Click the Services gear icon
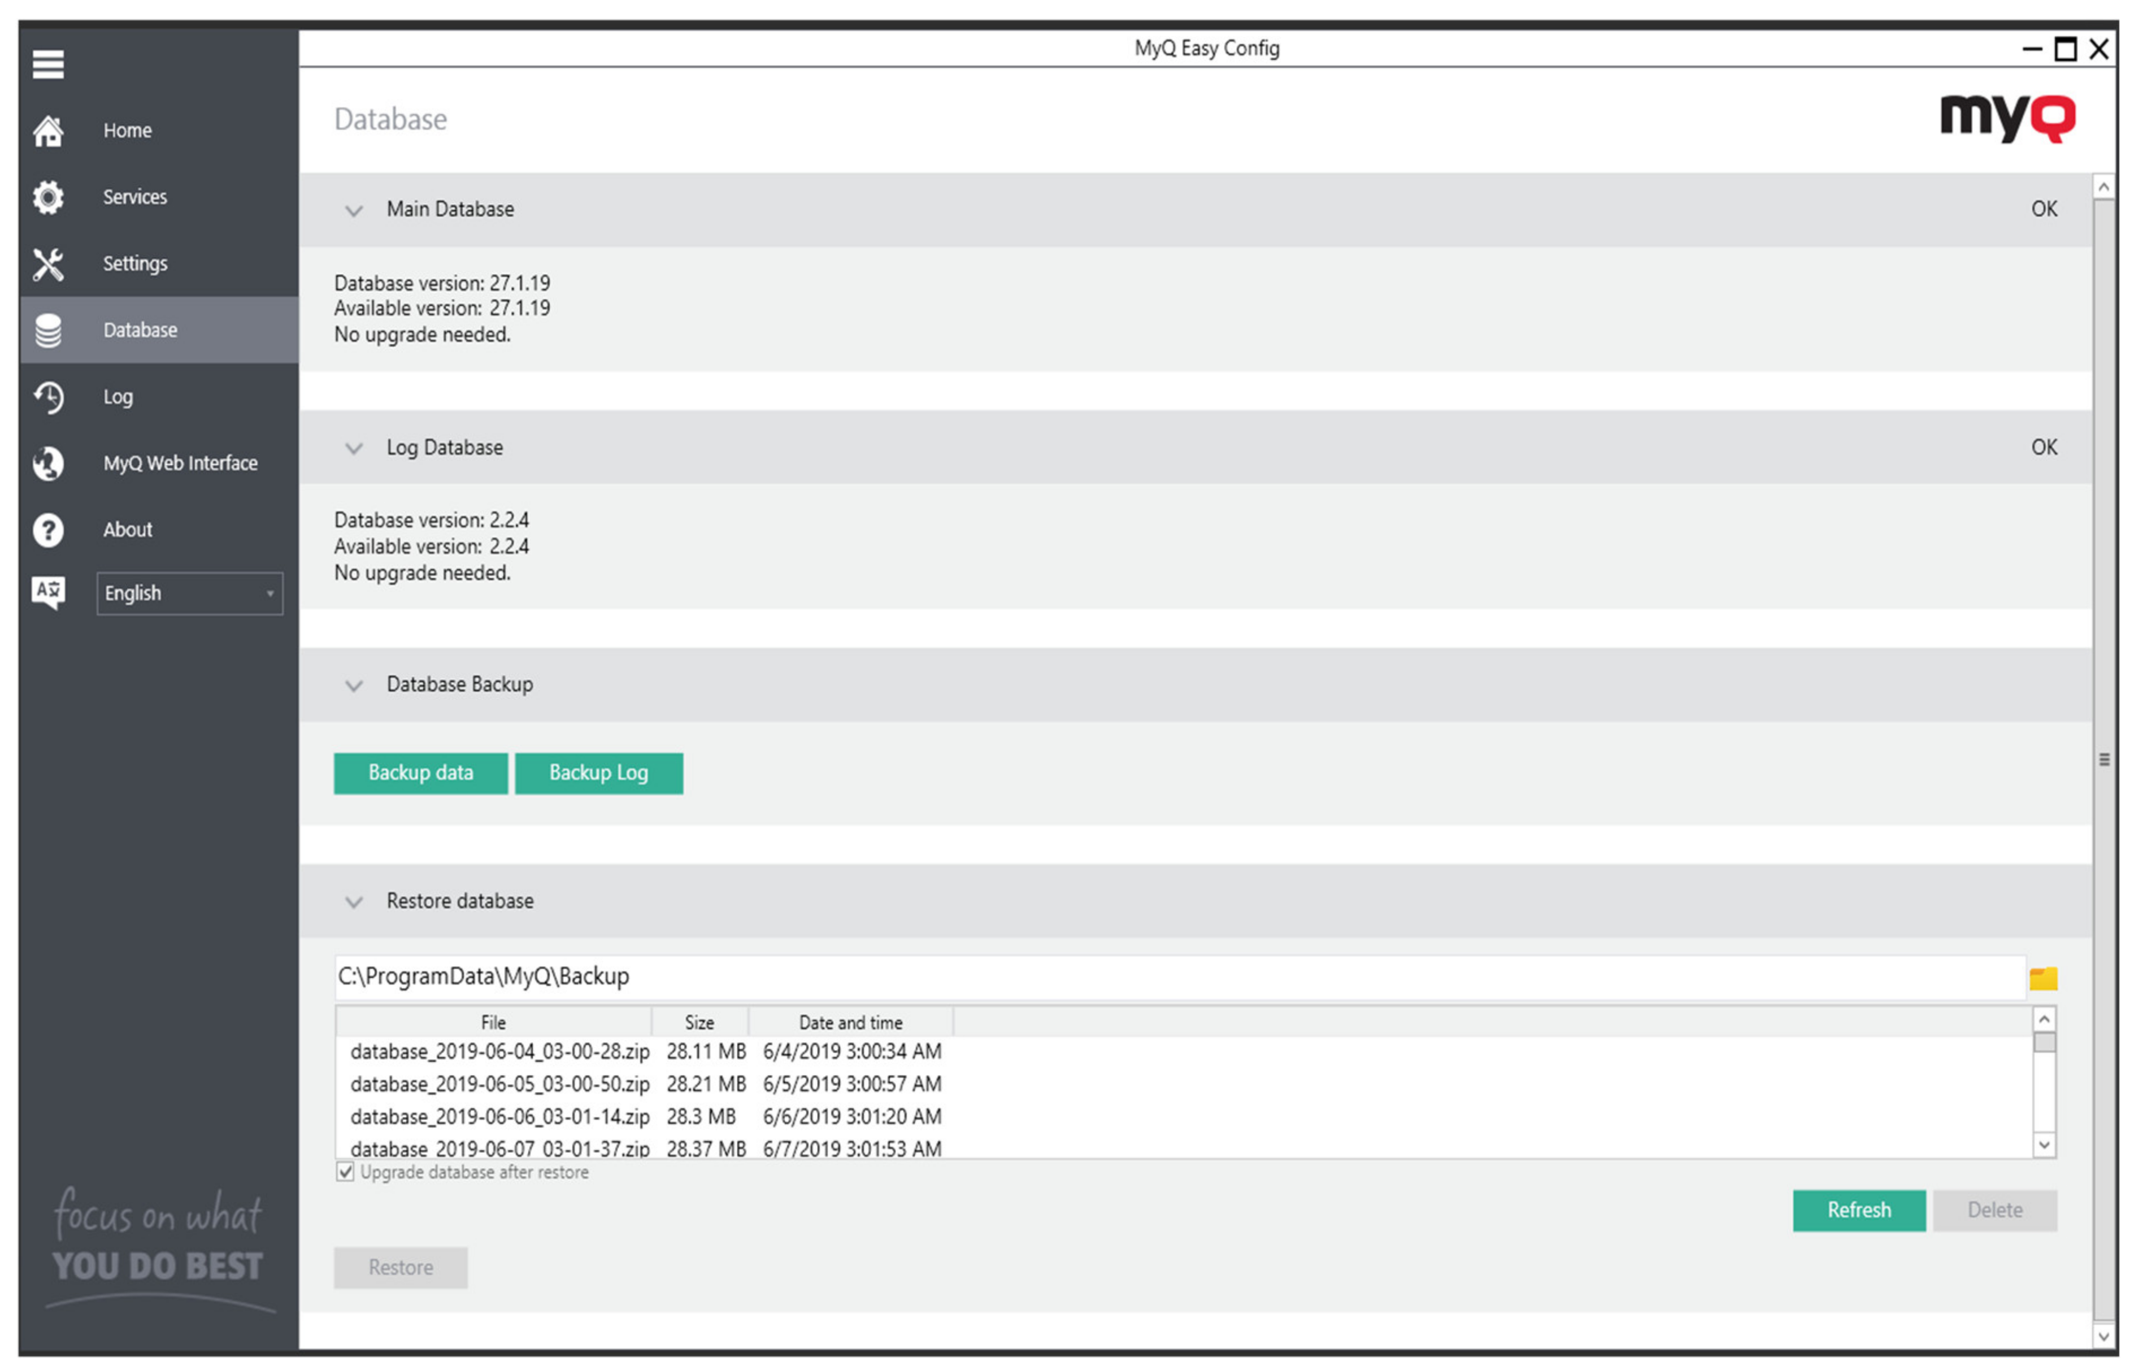 [x=48, y=197]
